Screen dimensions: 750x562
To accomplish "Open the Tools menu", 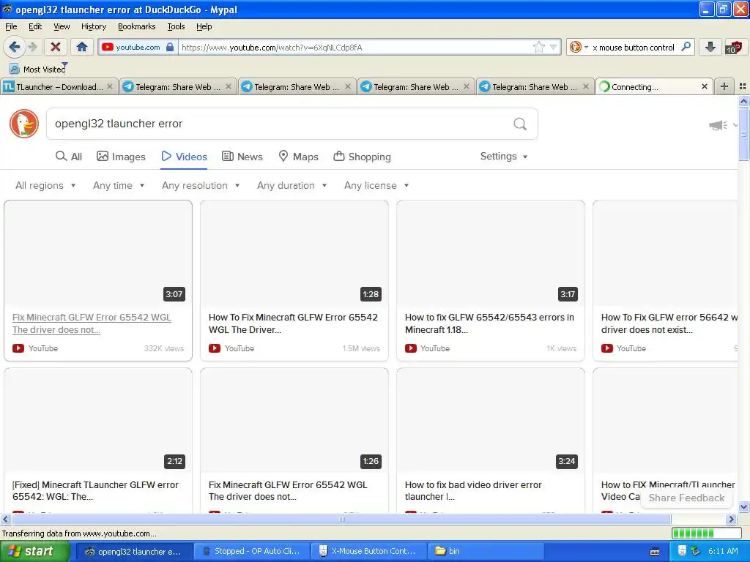I will (x=176, y=26).
